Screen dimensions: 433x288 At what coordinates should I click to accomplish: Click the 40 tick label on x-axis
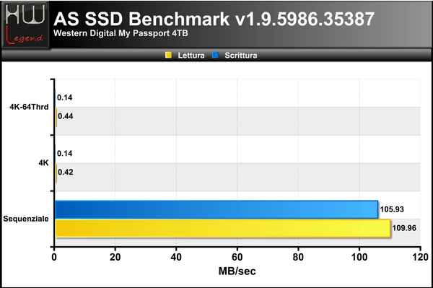(176, 257)
